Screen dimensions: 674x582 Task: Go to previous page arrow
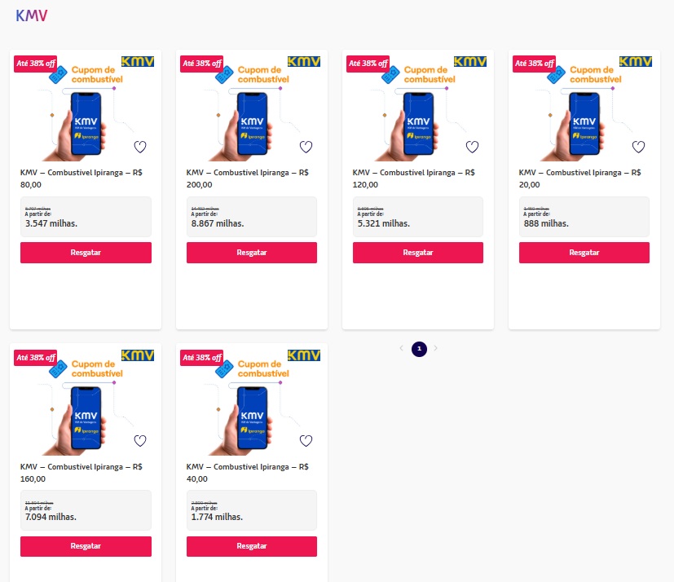point(401,348)
